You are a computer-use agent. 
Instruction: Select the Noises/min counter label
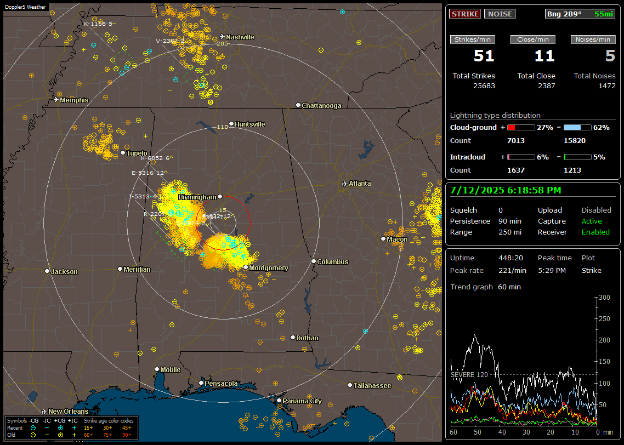(x=593, y=39)
